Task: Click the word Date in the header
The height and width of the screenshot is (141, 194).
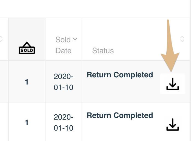Action: [x=63, y=50]
